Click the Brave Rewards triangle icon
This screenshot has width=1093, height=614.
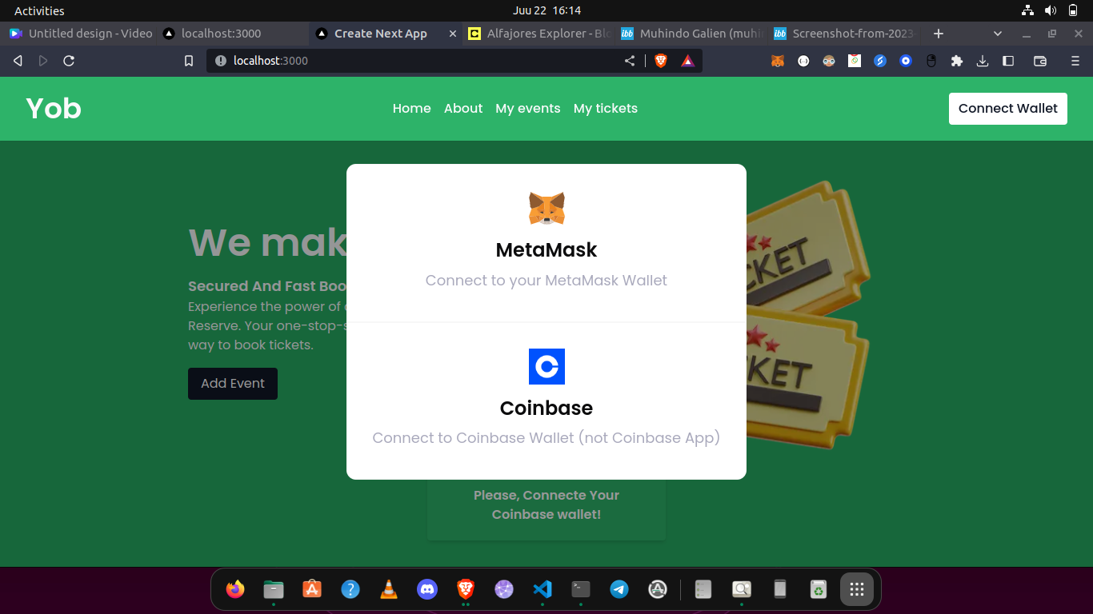(687, 61)
